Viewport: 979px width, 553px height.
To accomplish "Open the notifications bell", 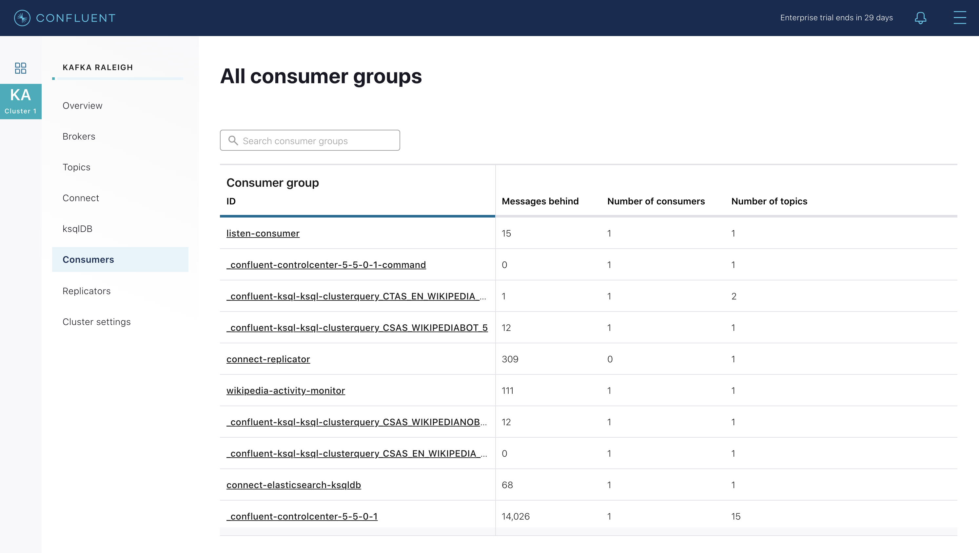I will [x=920, y=18].
